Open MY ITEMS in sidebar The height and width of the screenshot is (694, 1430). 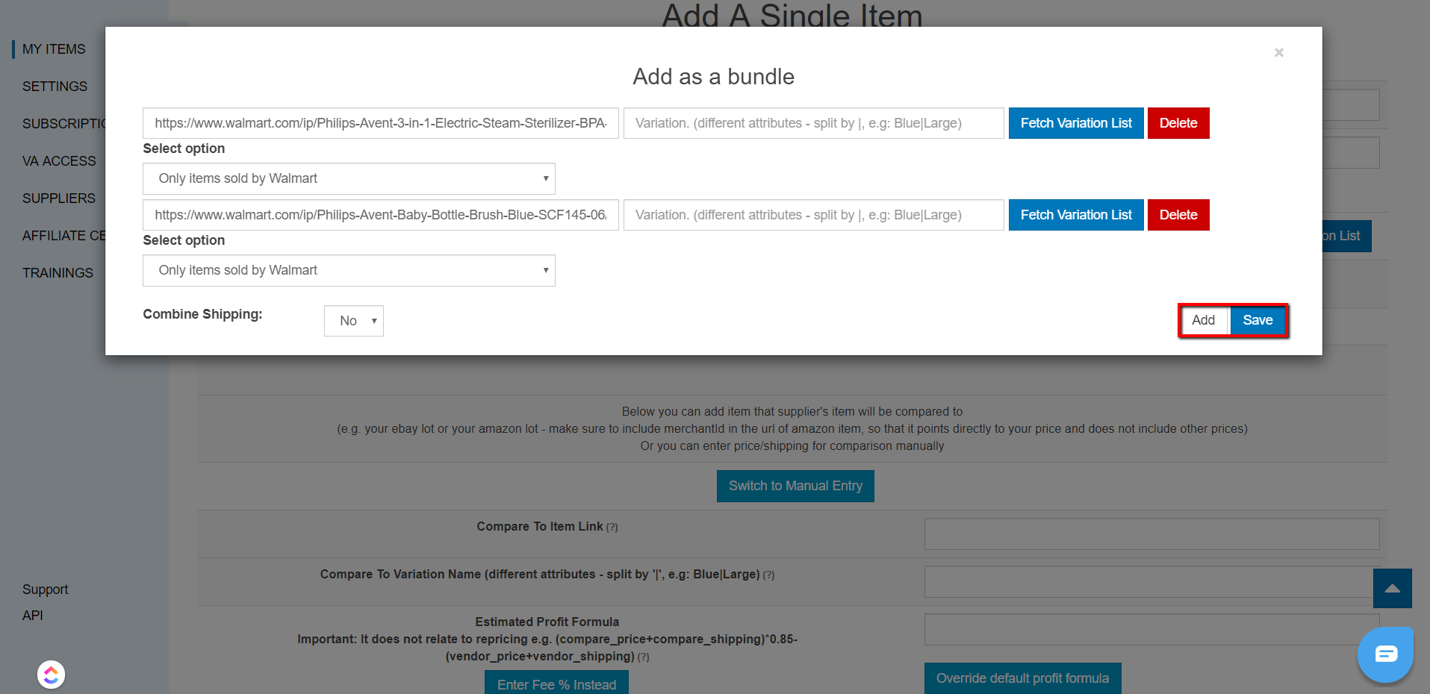point(54,49)
